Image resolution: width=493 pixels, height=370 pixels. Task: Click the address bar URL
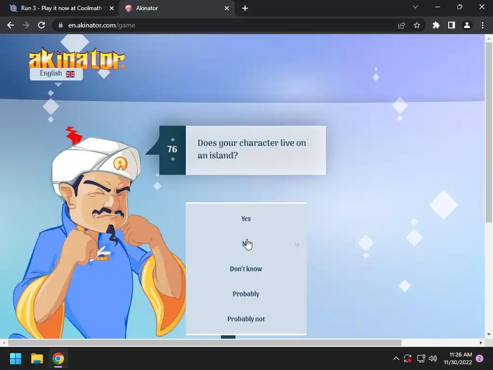pyautogui.click(x=102, y=25)
